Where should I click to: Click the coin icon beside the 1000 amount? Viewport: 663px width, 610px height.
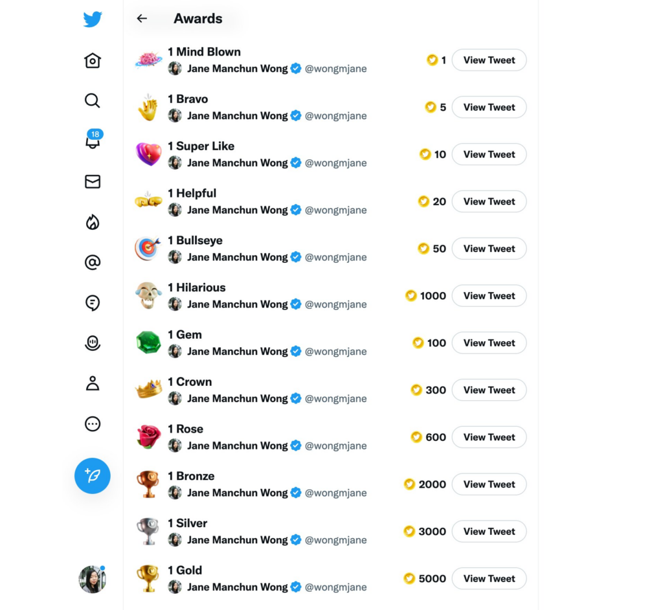click(410, 295)
